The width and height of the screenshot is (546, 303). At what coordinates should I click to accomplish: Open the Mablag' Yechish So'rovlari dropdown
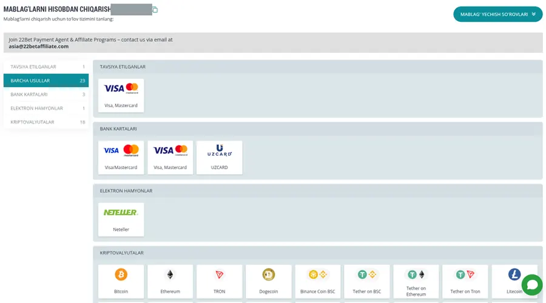click(497, 15)
